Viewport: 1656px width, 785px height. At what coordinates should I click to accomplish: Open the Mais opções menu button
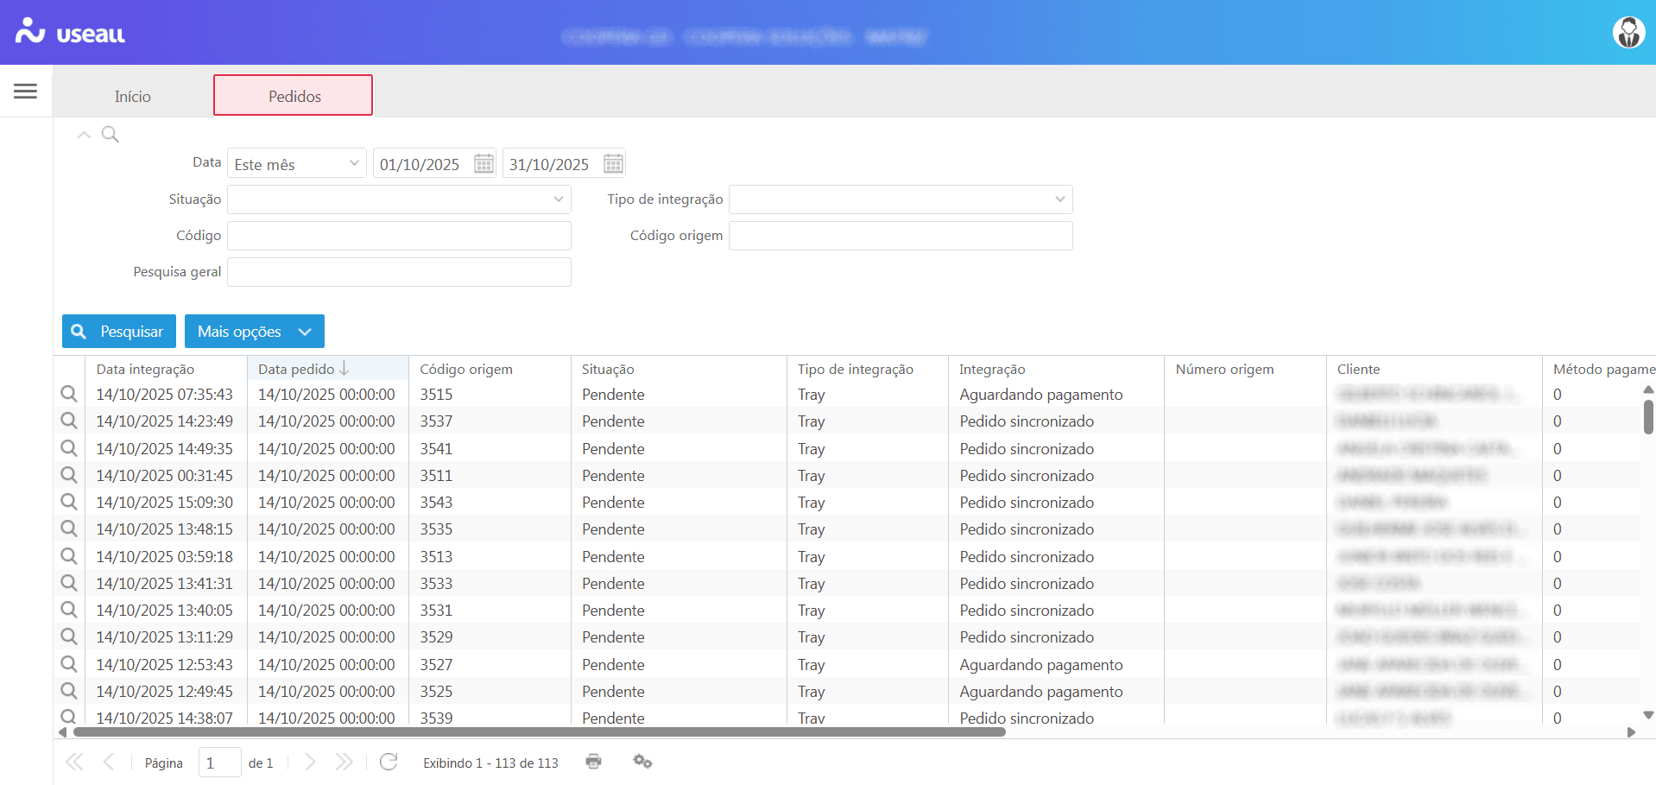(x=254, y=332)
